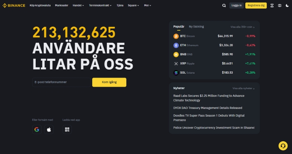Expand the Terminskontrakt dropdown menu
This screenshot has height=154, width=292.
click(x=100, y=5)
